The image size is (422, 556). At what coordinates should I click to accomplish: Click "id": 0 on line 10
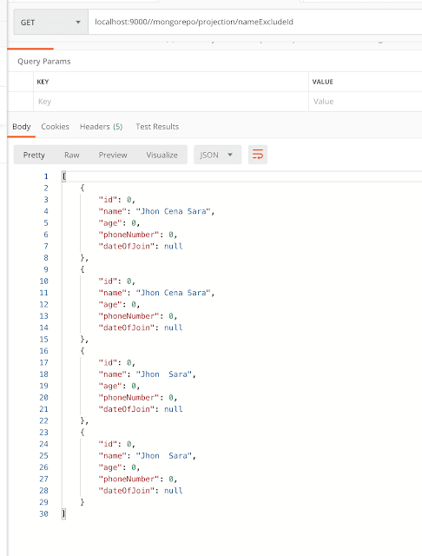click(x=116, y=281)
